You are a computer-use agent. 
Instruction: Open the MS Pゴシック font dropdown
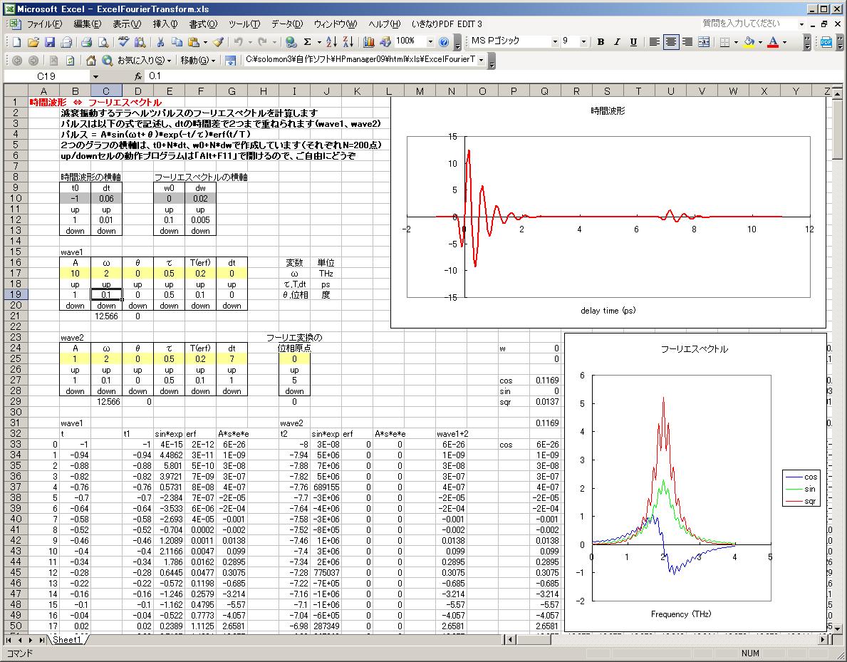[555, 43]
